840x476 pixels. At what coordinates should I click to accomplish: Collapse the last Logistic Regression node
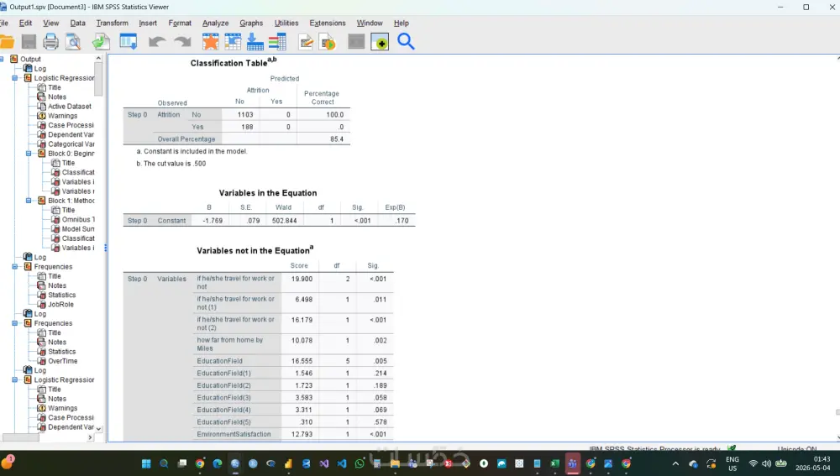15,380
